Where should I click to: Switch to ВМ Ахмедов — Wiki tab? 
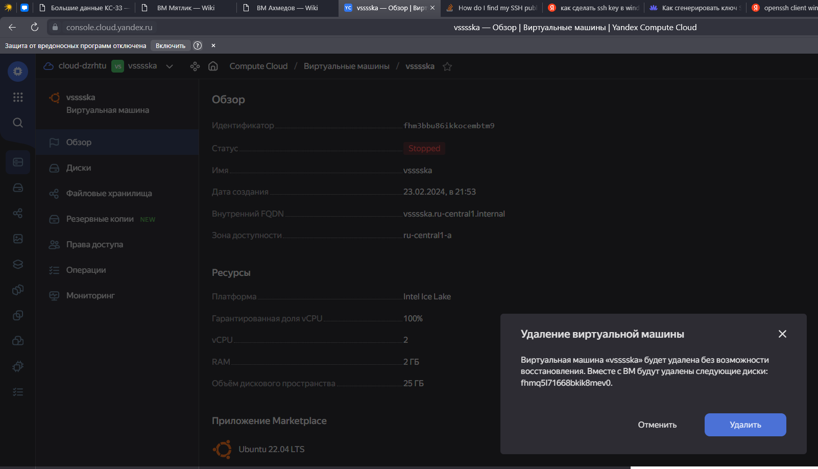click(287, 8)
